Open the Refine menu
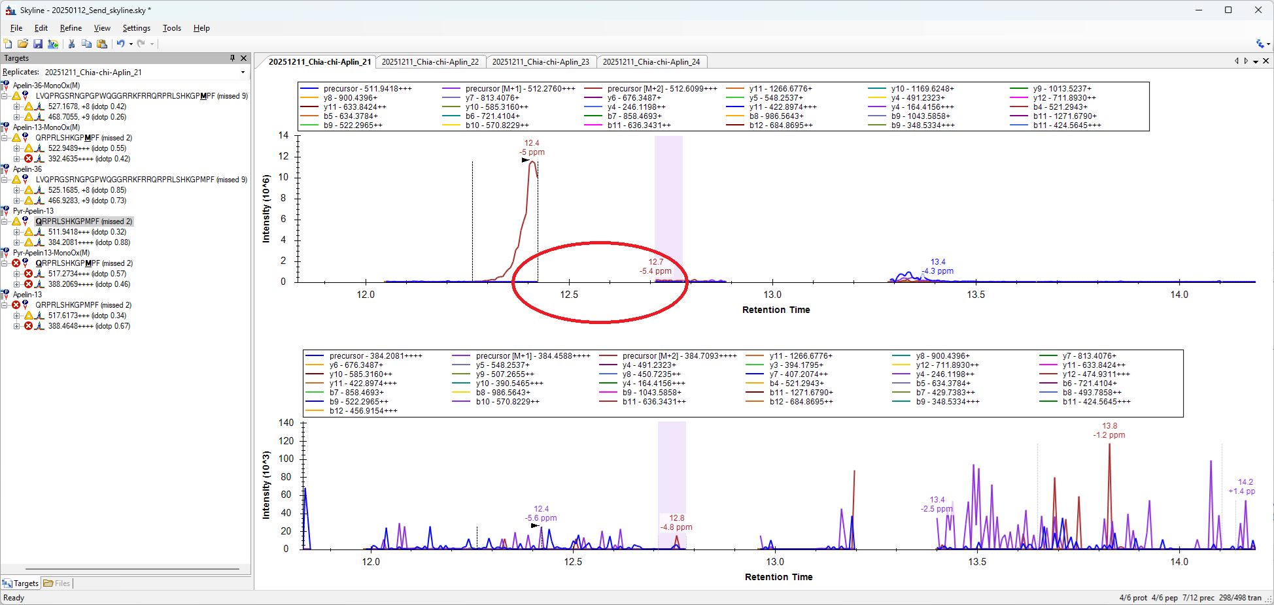 click(71, 28)
